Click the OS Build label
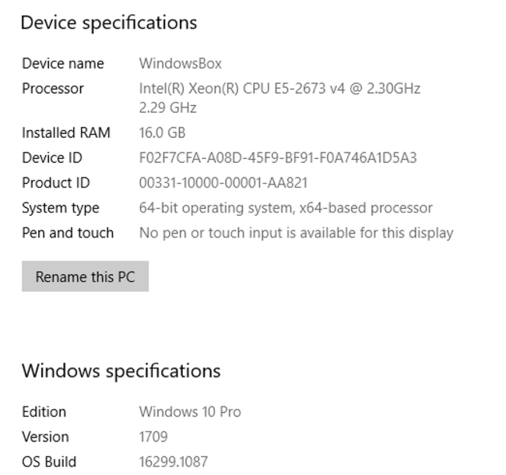Screen dimensions: 506x475 coord(48,462)
